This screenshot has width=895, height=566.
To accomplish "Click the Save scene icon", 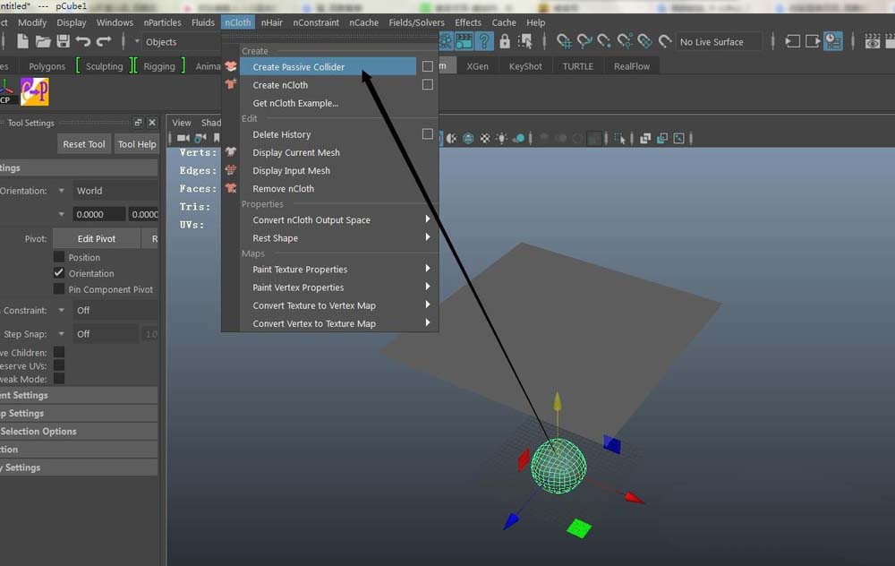I will point(63,41).
